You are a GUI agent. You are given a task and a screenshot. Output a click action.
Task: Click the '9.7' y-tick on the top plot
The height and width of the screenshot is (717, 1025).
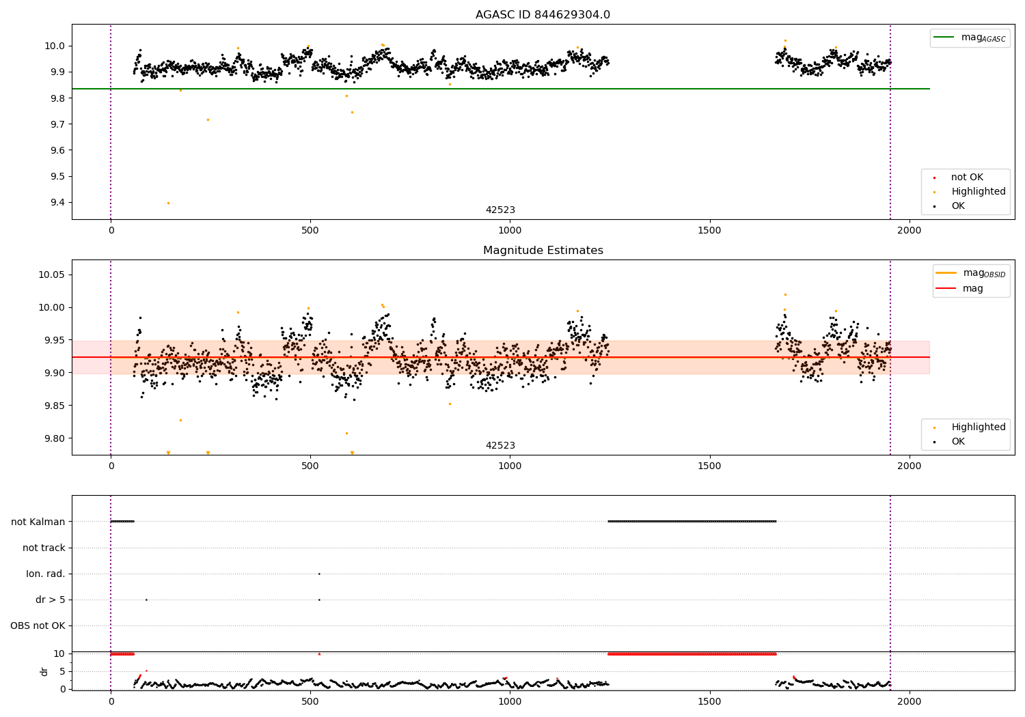click(57, 124)
